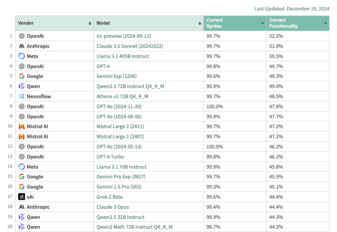337x232 pixels.
Task: Click Mistral AI logo in Large 2 (2411) row
Action: pos(22,126)
